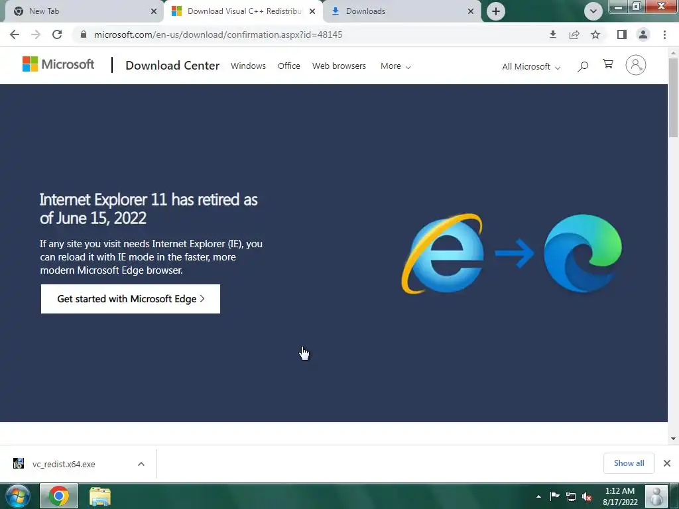Expand vc_redist.x64.exe download options chevron
The width and height of the screenshot is (679, 509).
(141, 464)
